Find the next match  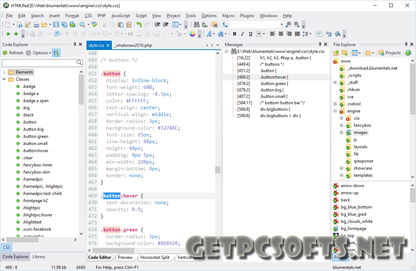click(297, 24)
